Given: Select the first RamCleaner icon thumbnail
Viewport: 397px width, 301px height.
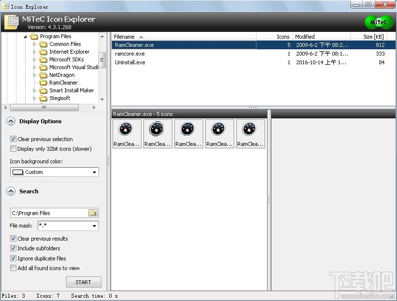Looking at the screenshot, I should (x=127, y=134).
